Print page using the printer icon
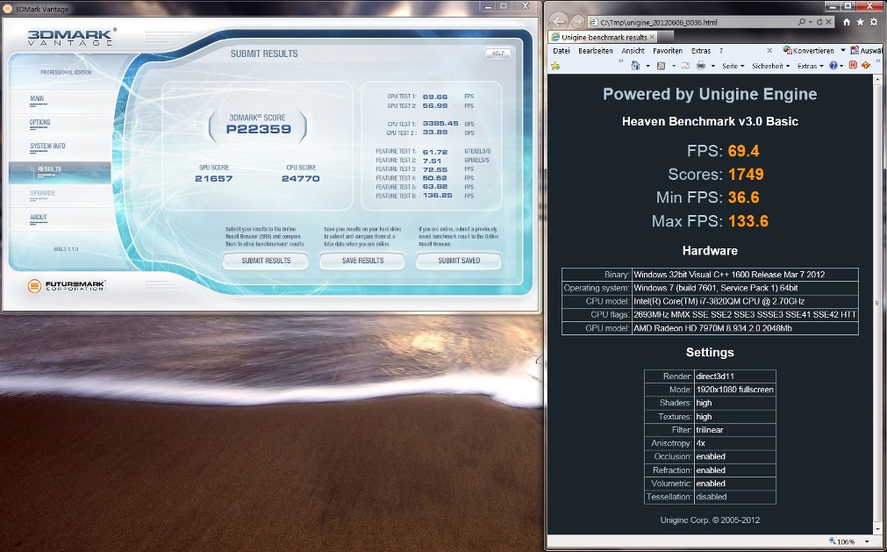The height and width of the screenshot is (552, 887). pyautogui.click(x=701, y=66)
